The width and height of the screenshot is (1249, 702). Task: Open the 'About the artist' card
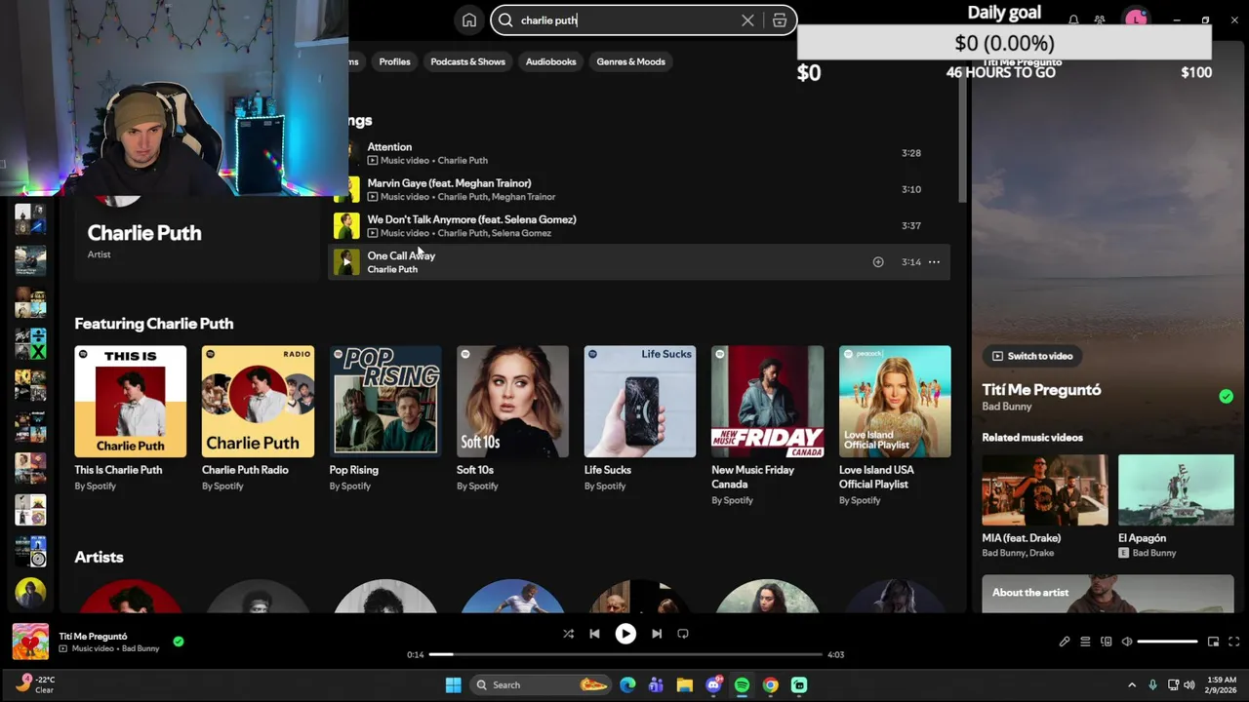(1108, 594)
